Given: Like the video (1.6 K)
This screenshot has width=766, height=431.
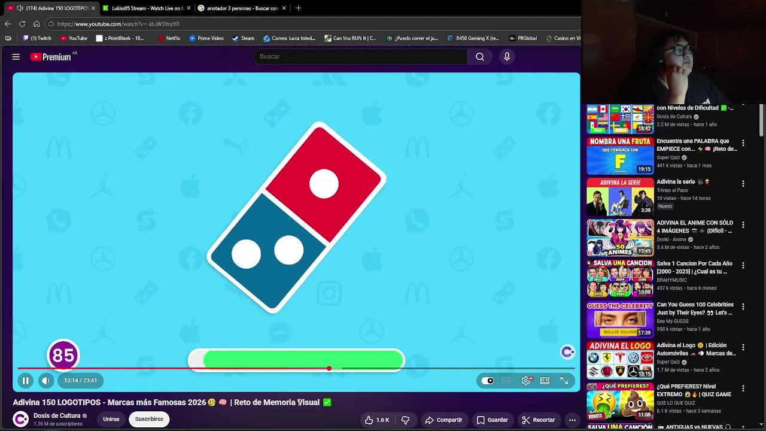Looking at the screenshot, I should click(377, 420).
